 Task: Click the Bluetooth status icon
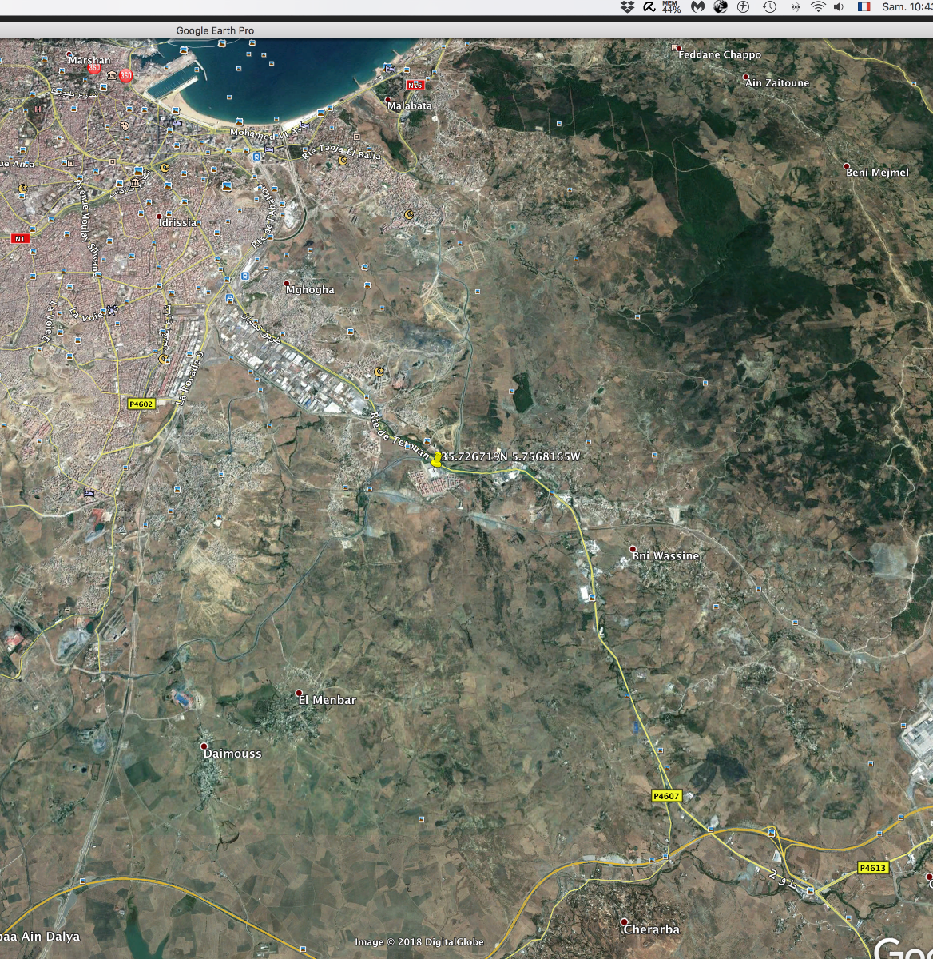(795, 7)
